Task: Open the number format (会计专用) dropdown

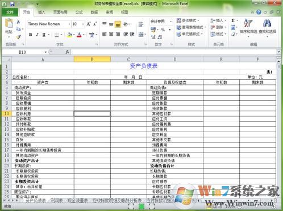Action: click(x=170, y=22)
